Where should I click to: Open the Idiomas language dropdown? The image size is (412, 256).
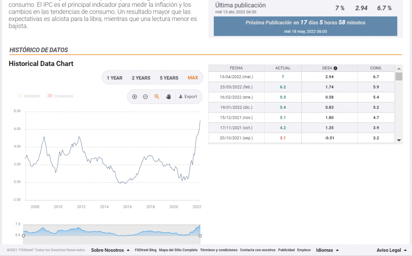[x=327, y=250]
